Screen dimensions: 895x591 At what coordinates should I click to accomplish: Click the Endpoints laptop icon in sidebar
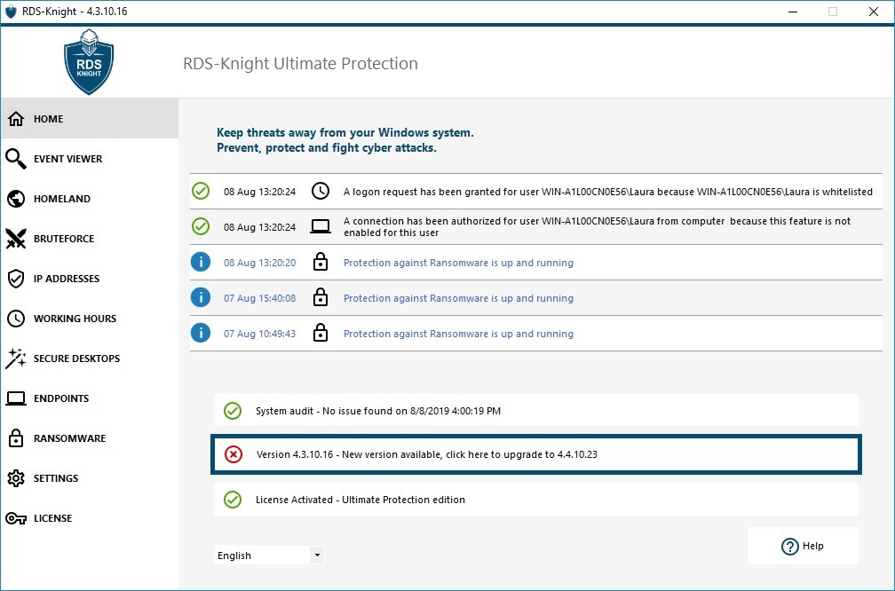click(x=16, y=398)
